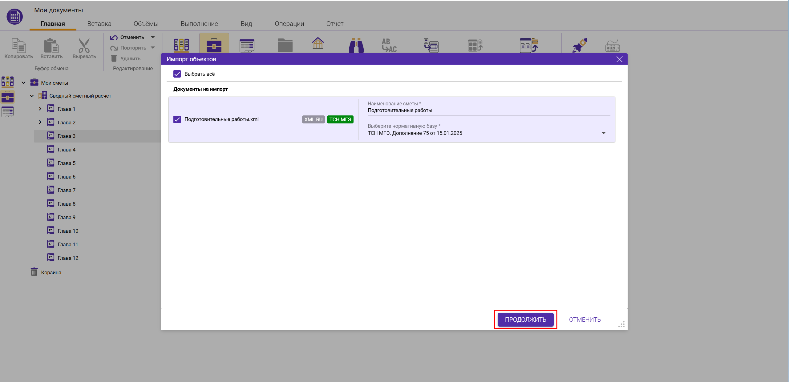Screen dimensions: 789x382
Task: Open the normative base dropdown
Action: [x=603, y=133]
